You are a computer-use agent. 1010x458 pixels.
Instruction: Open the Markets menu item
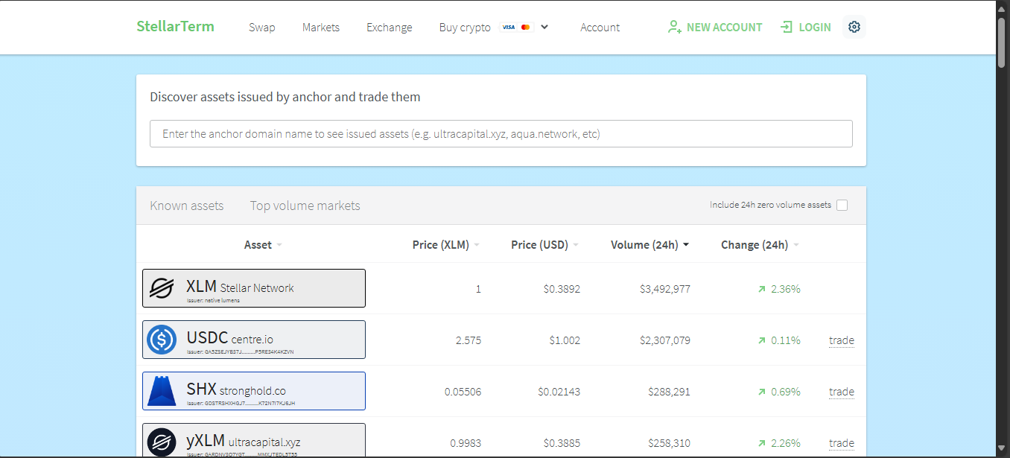[x=321, y=28]
